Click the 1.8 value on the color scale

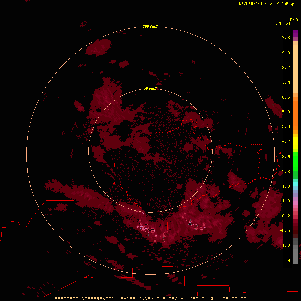pyautogui.click(x=286, y=186)
